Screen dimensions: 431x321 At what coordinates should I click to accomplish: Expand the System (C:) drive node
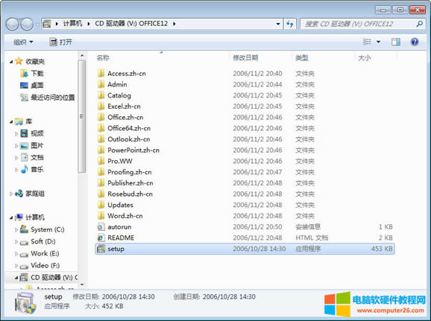16,229
